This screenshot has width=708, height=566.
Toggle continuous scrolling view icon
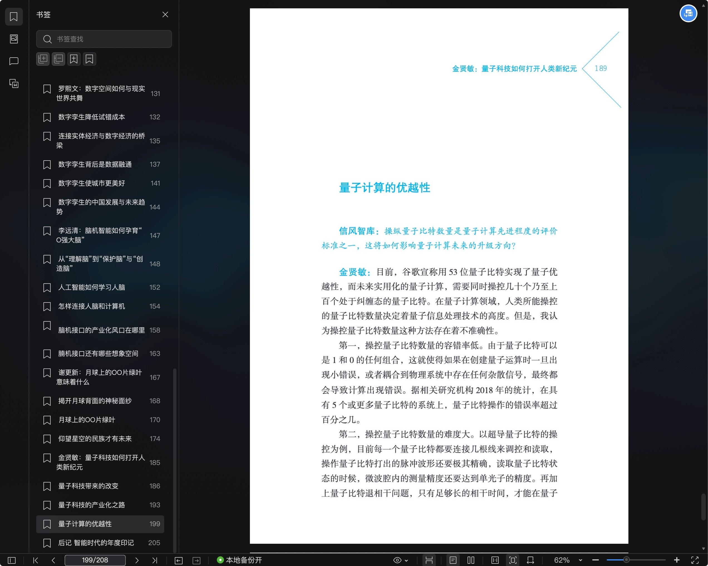click(x=429, y=560)
